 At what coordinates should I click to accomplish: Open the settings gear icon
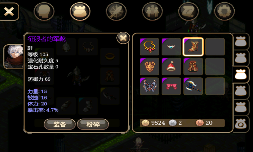224,11
